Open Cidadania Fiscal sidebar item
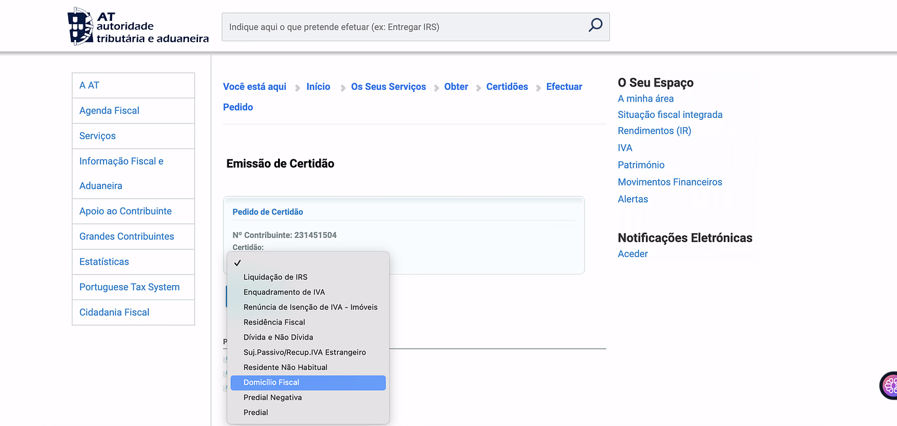This screenshot has height=426, width=897. pos(114,312)
